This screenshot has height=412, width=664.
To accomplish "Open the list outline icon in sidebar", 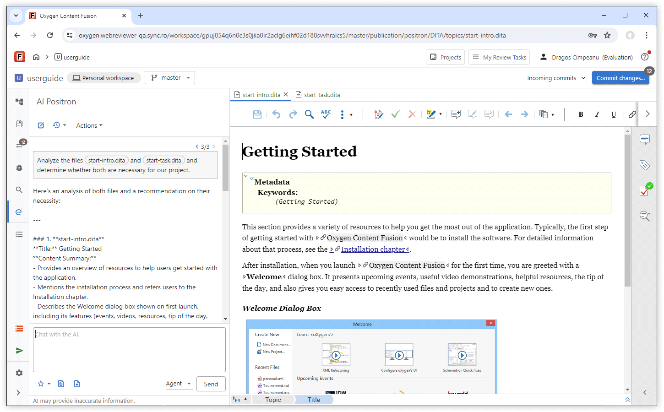I will point(19,234).
